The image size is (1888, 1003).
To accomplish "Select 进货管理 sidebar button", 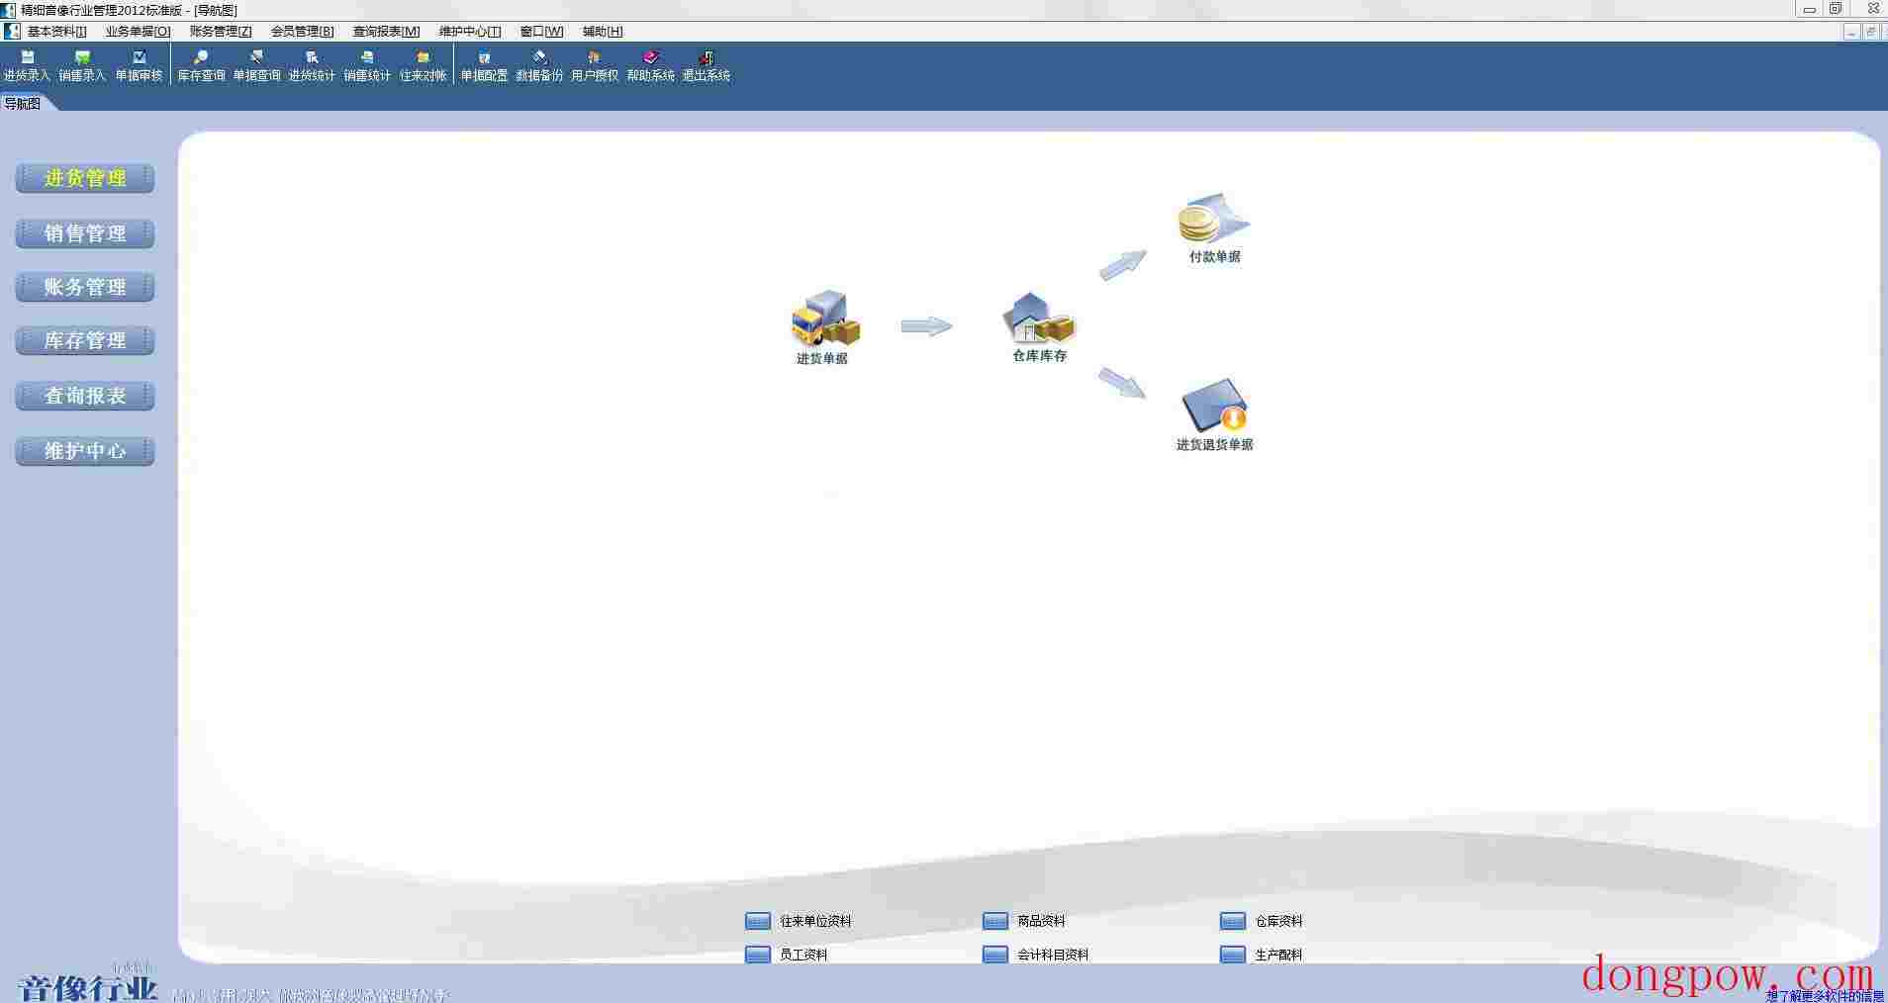I will point(85,178).
